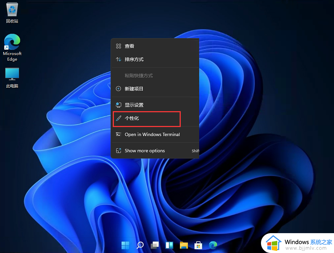Select the 此电脑 desktop icon
The image size is (334, 253).
point(12,78)
